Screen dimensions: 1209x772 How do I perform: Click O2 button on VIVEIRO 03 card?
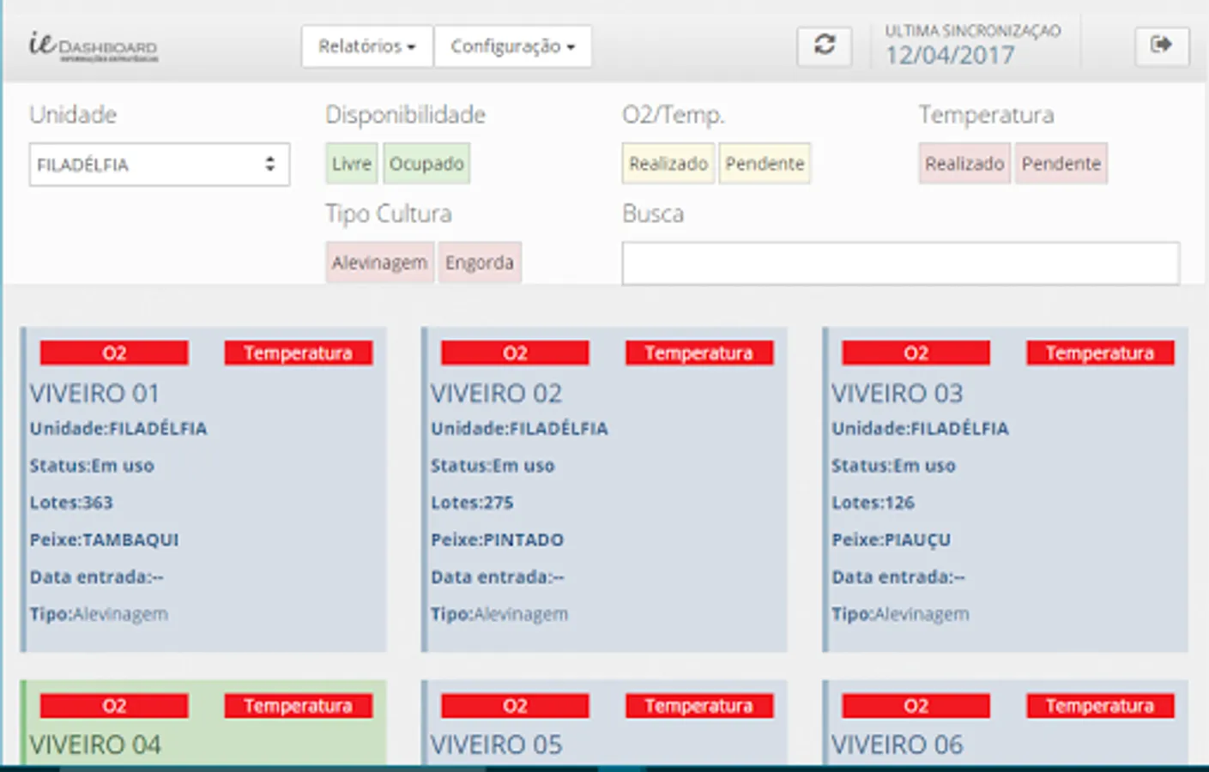(916, 353)
